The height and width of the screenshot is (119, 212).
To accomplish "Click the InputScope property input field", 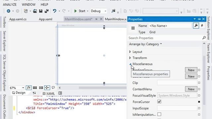I will point(177,108).
